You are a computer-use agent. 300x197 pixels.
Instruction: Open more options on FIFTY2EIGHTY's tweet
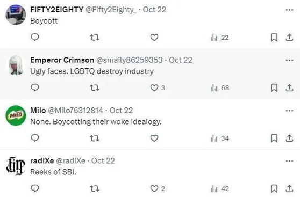point(289,10)
